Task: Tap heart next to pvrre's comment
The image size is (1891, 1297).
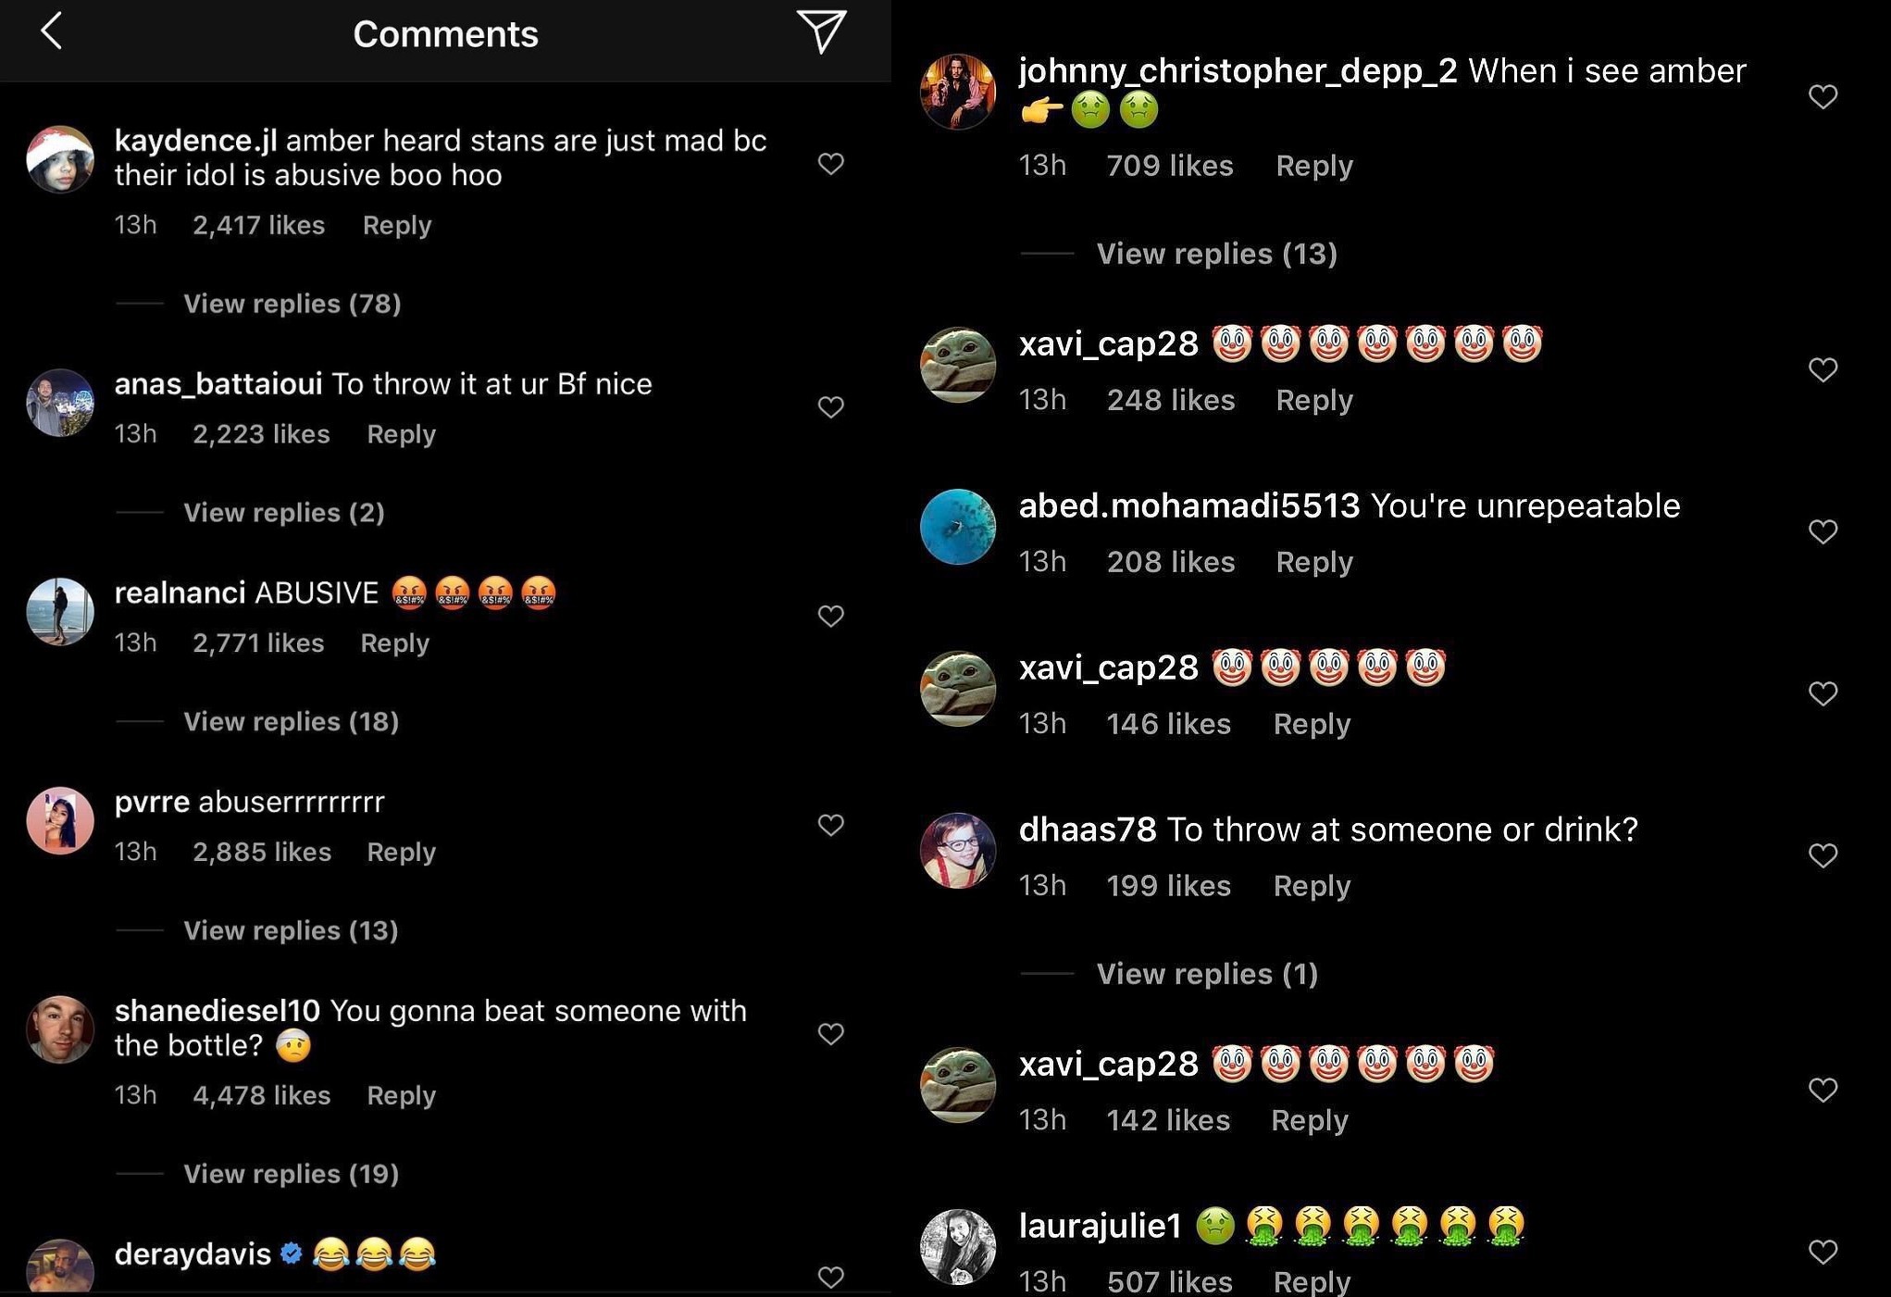Action: coord(831,825)
